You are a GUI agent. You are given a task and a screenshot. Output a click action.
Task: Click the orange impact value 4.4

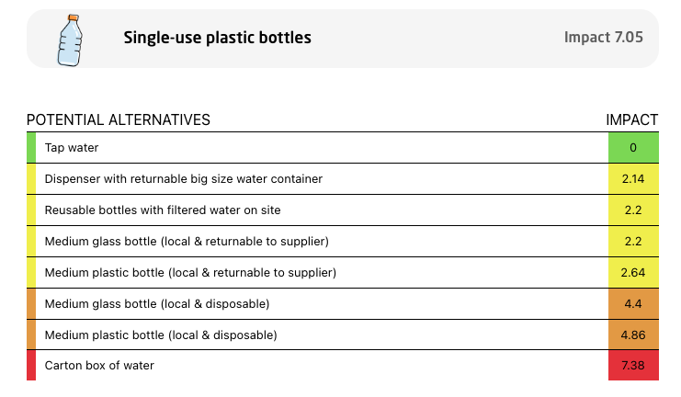tap(633, 304)
